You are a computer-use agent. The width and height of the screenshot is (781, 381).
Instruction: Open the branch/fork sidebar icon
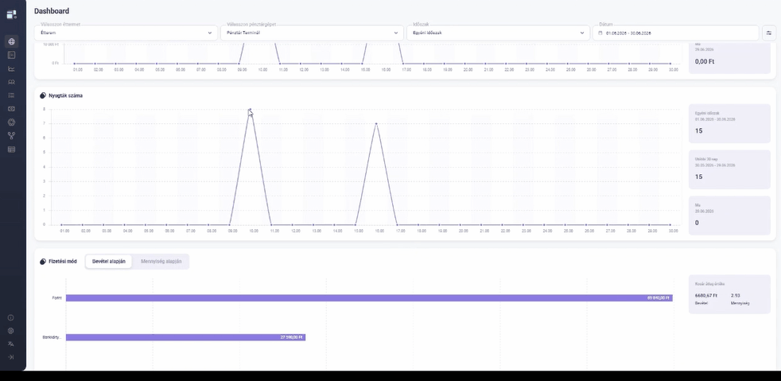[x=11, y=135]
